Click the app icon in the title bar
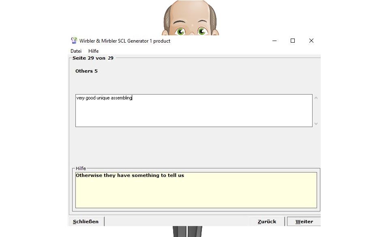 [x=74, y=41]
